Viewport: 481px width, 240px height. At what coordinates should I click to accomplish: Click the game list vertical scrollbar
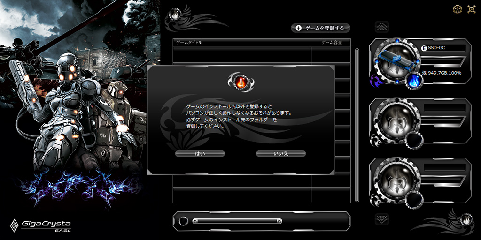pos(357,125)
